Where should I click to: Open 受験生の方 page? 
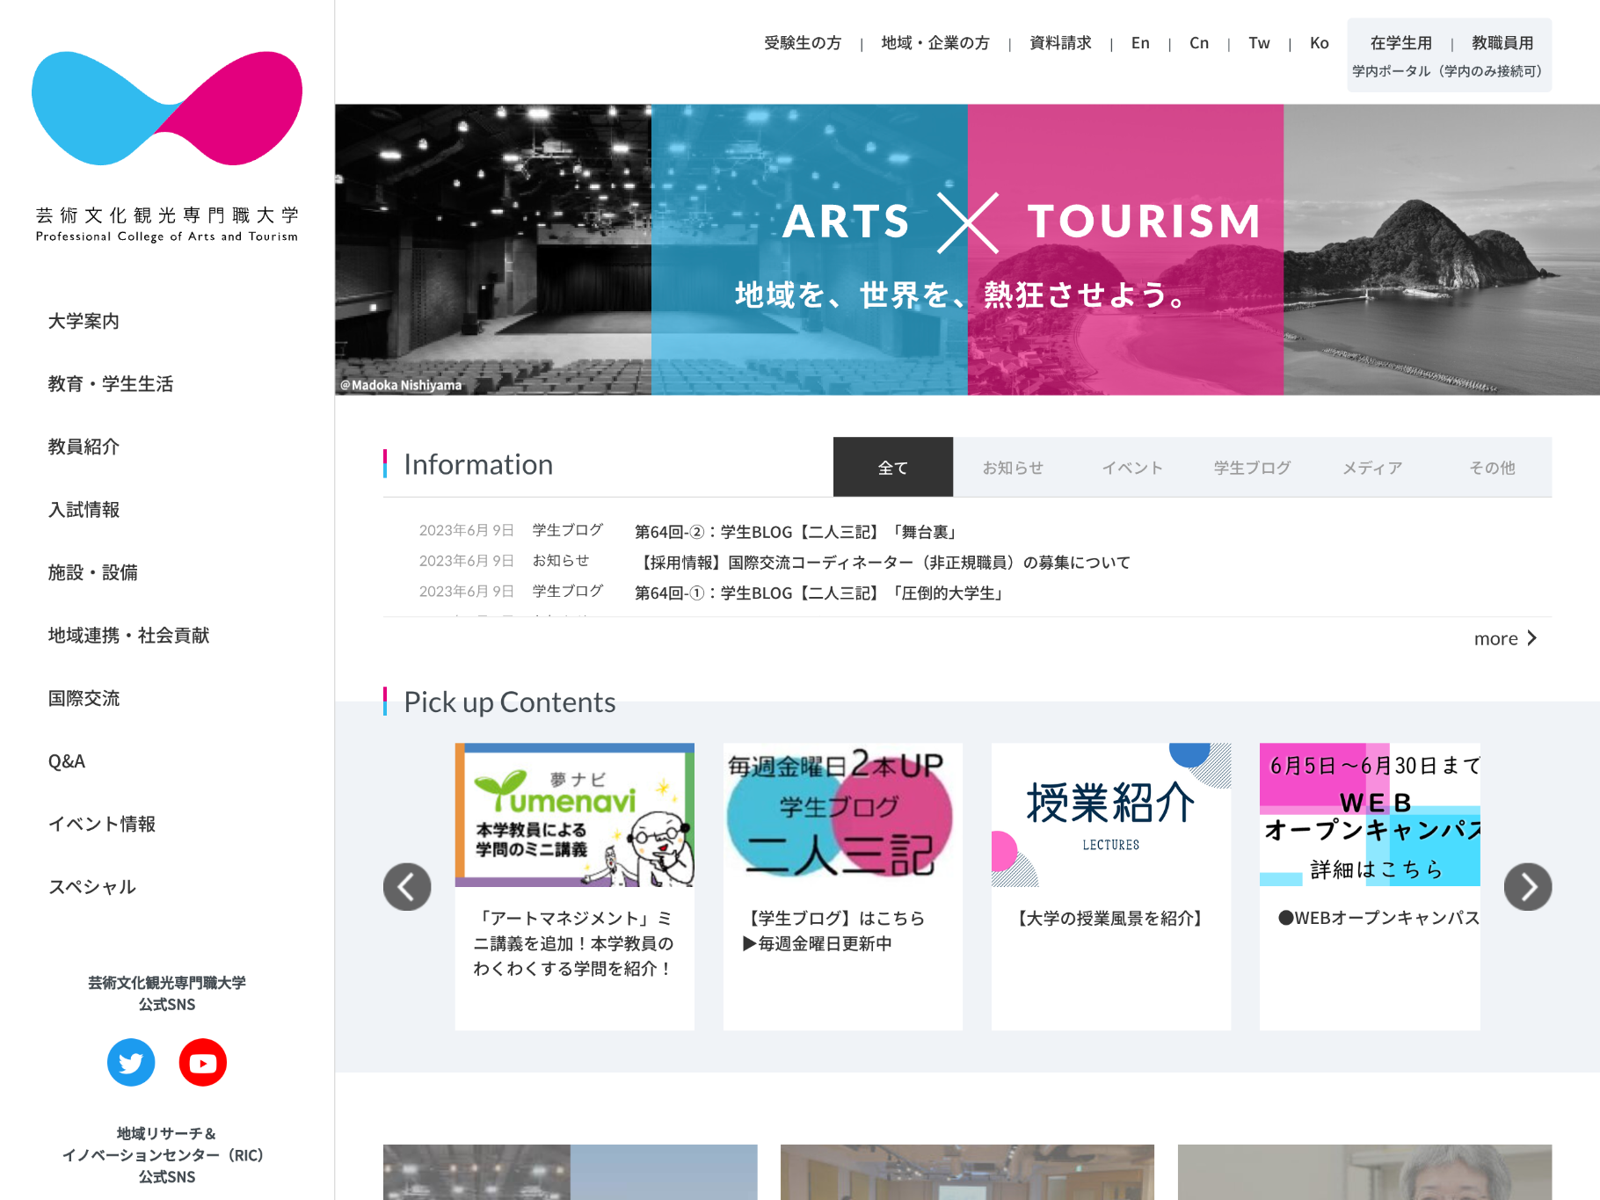pyautogui.click(x=801, y=41)
